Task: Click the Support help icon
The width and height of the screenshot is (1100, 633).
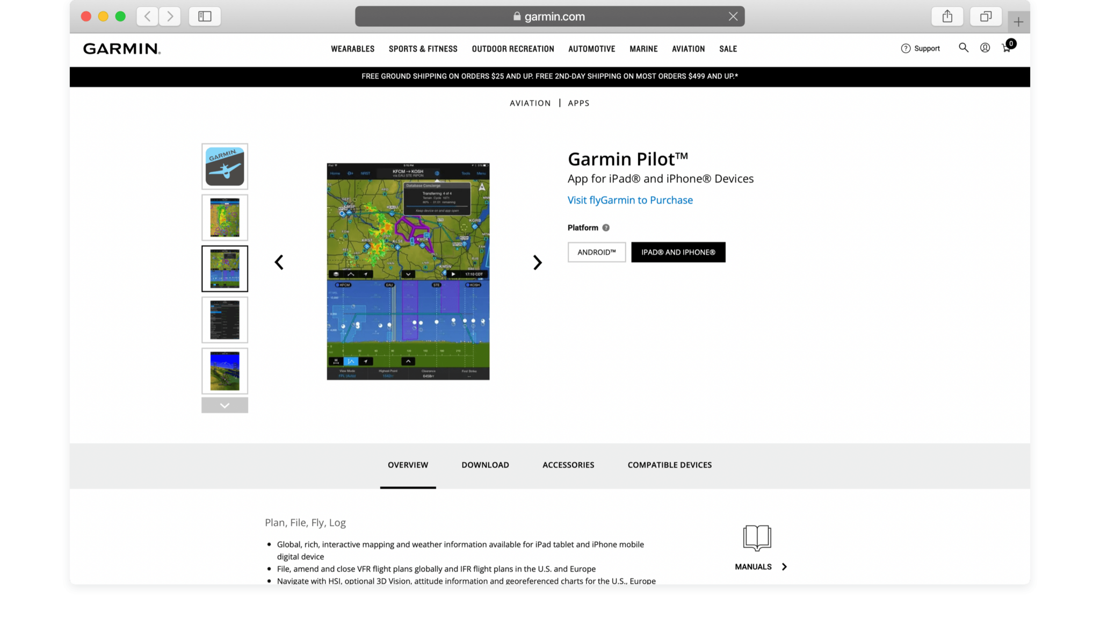Action: (905, 48)
